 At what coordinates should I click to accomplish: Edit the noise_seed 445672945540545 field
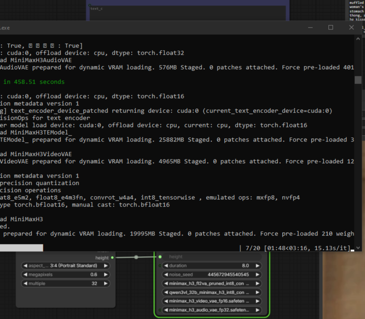click(x=212, y=275)
